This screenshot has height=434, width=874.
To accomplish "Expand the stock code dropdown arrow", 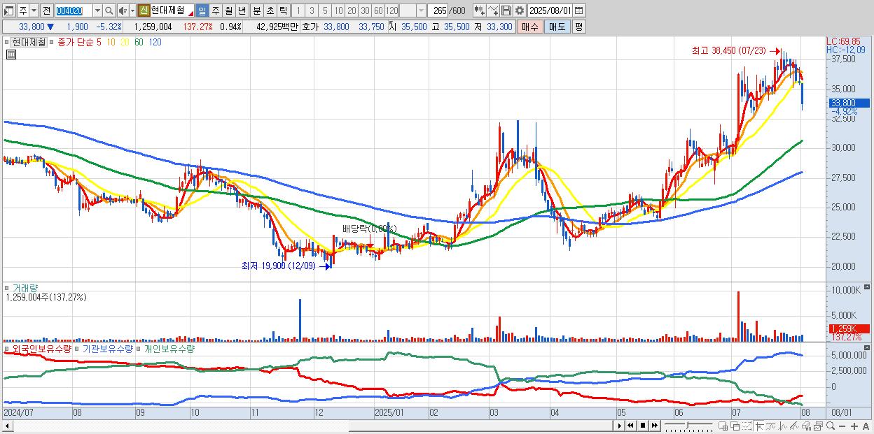I will [x=97, y=10].
